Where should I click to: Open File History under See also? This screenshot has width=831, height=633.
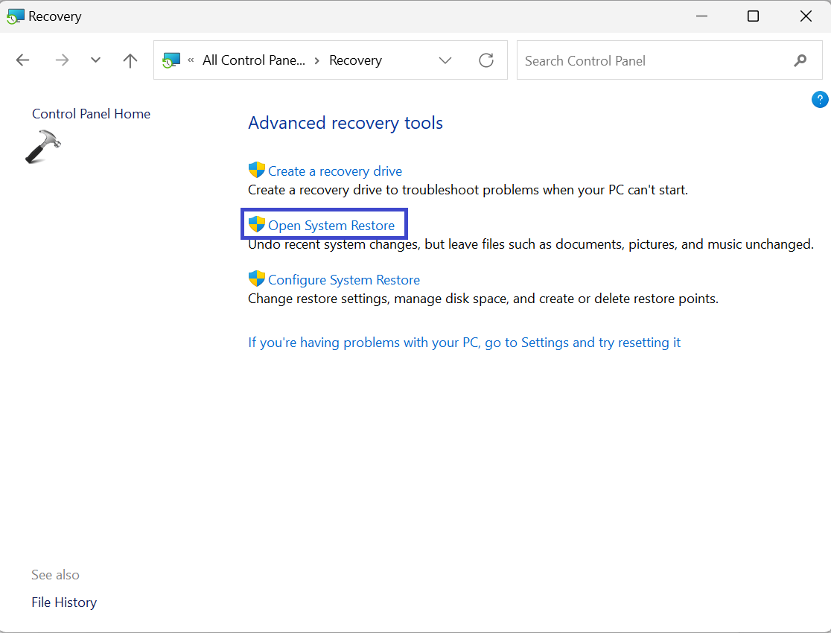(64, 602)
